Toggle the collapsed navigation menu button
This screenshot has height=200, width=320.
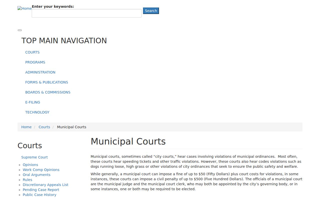tap(20, 30)
